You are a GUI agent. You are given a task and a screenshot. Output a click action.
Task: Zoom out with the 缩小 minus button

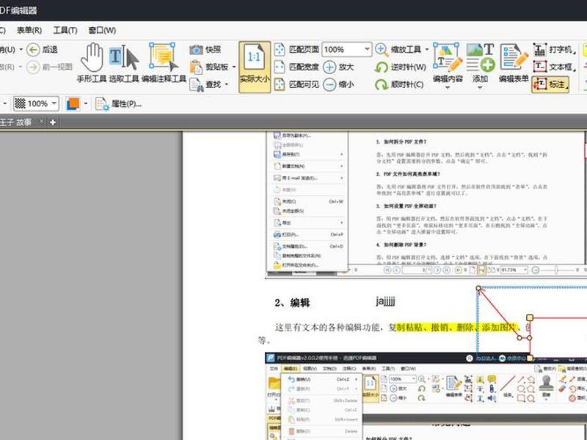(338, 84)
